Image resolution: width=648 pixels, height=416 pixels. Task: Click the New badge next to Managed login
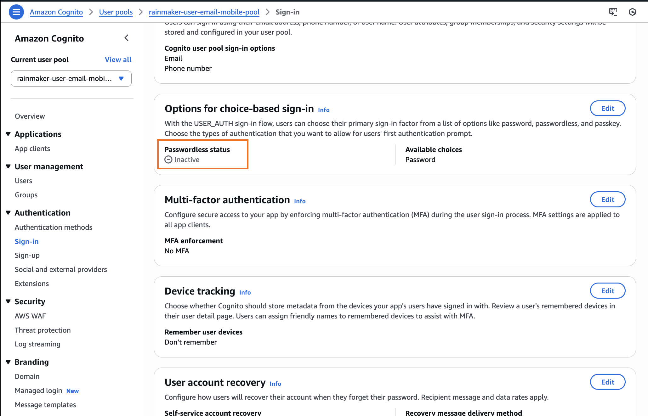72,391
